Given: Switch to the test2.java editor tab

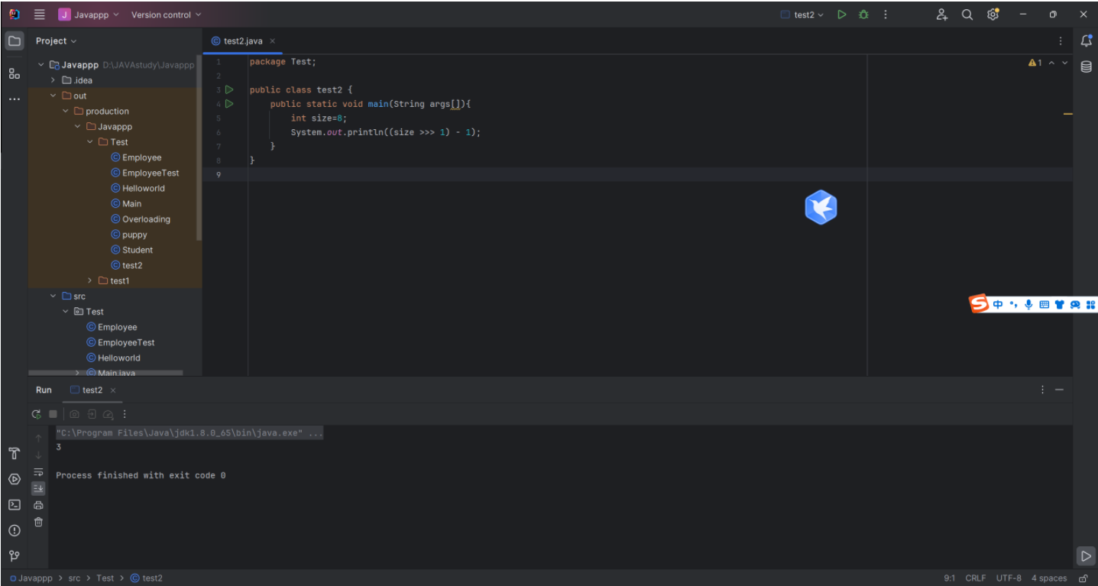Looking at the screenshot, I should [x=242, y=41].
